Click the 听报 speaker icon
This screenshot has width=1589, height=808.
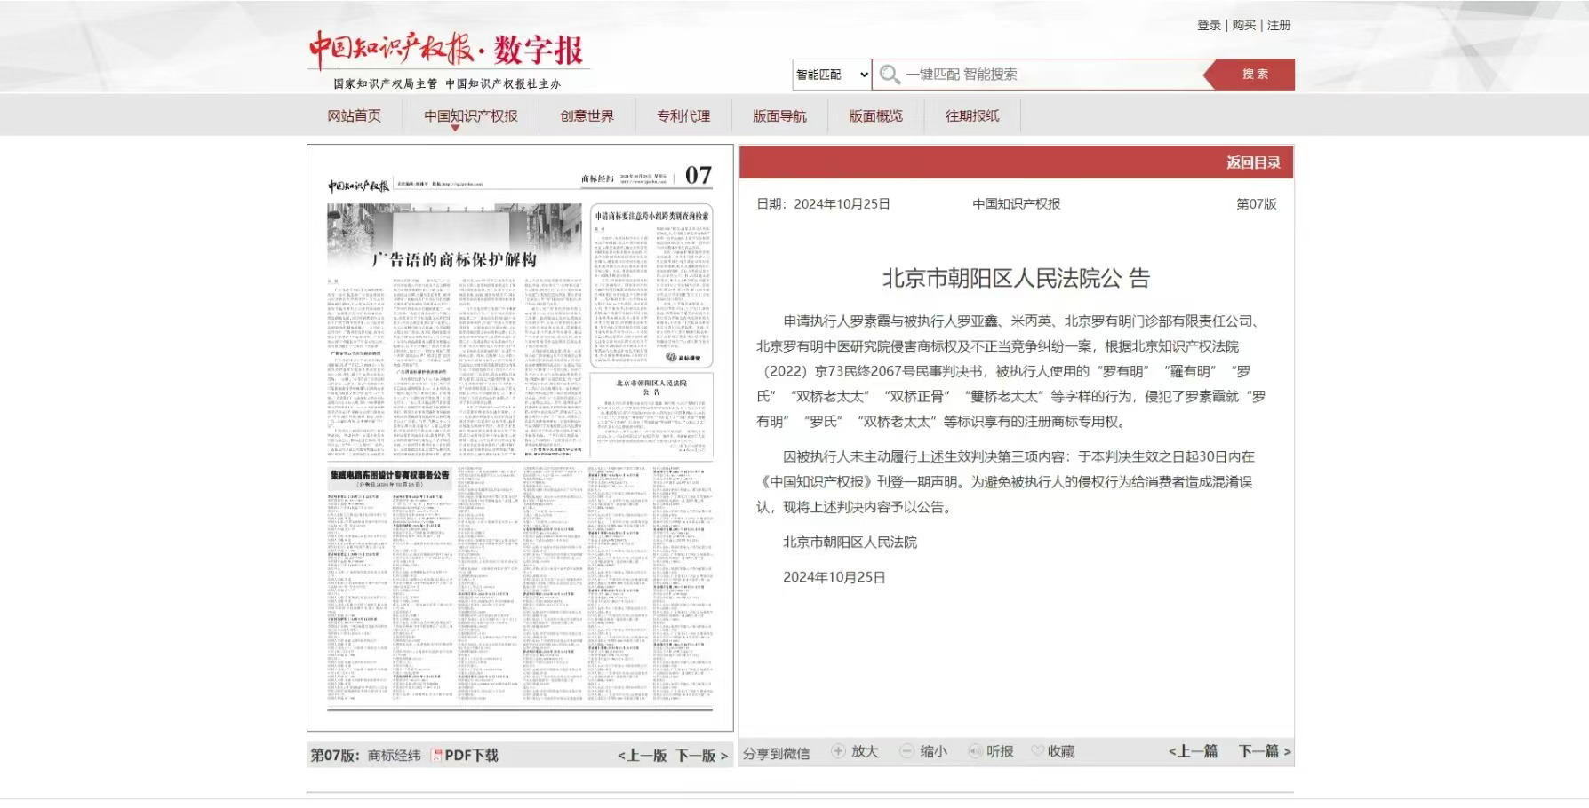pos(975,751)
